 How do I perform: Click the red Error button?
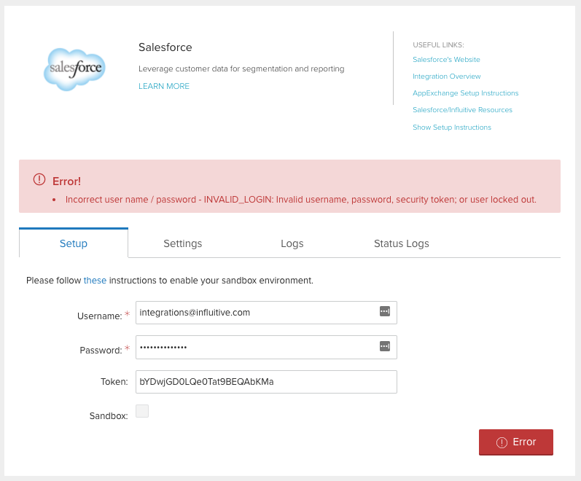tap(516, 442)
